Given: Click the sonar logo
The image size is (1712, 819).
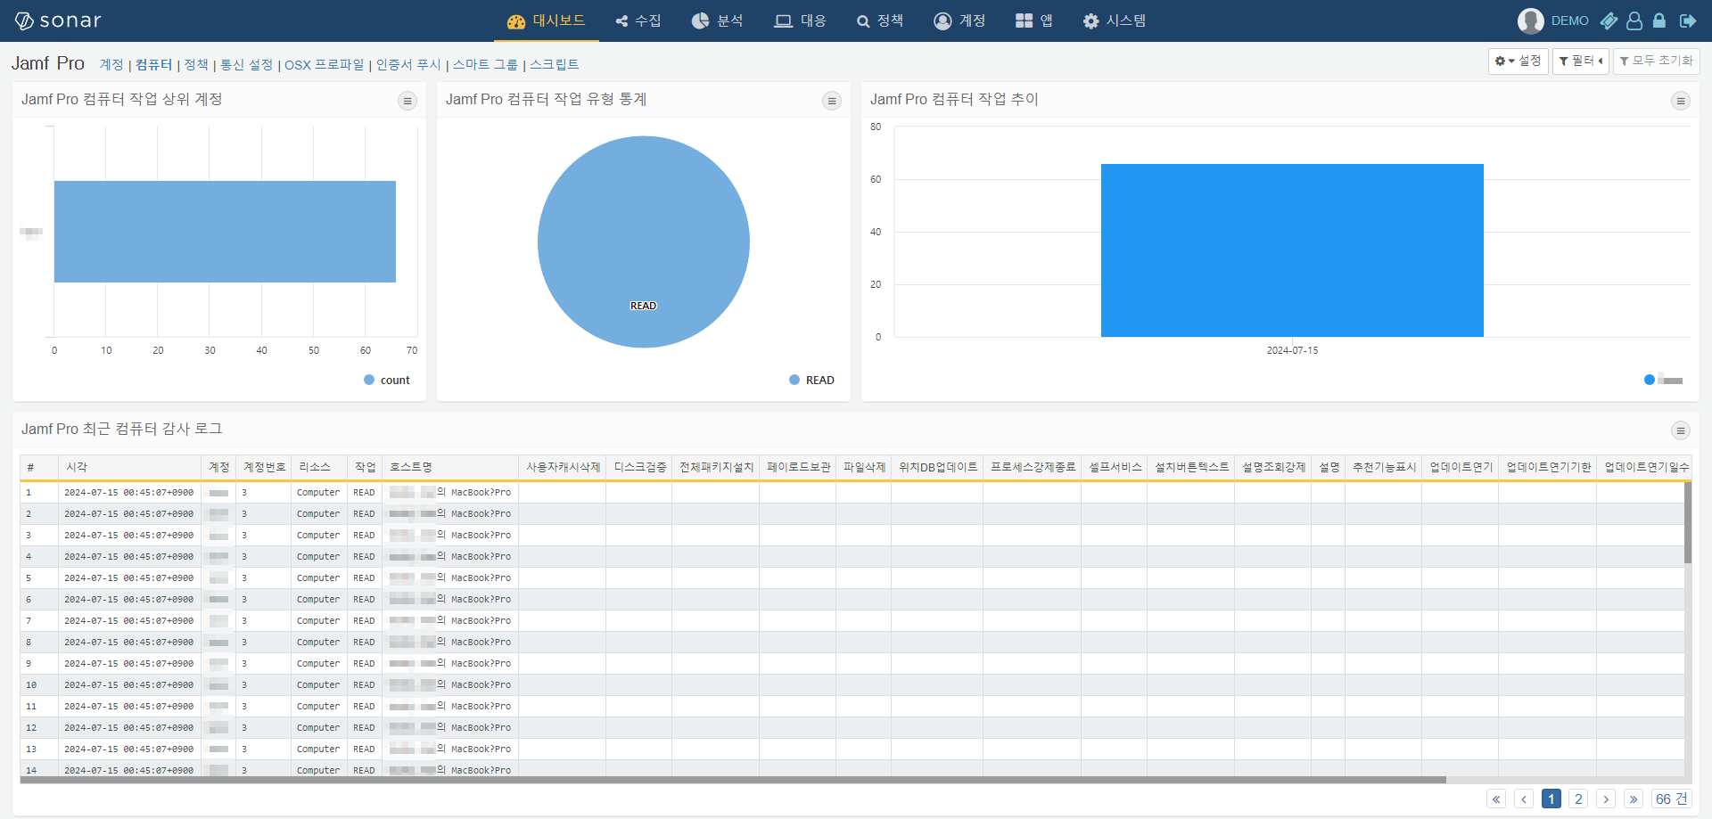Looking at the screenshot, I should tap(58, 20).
